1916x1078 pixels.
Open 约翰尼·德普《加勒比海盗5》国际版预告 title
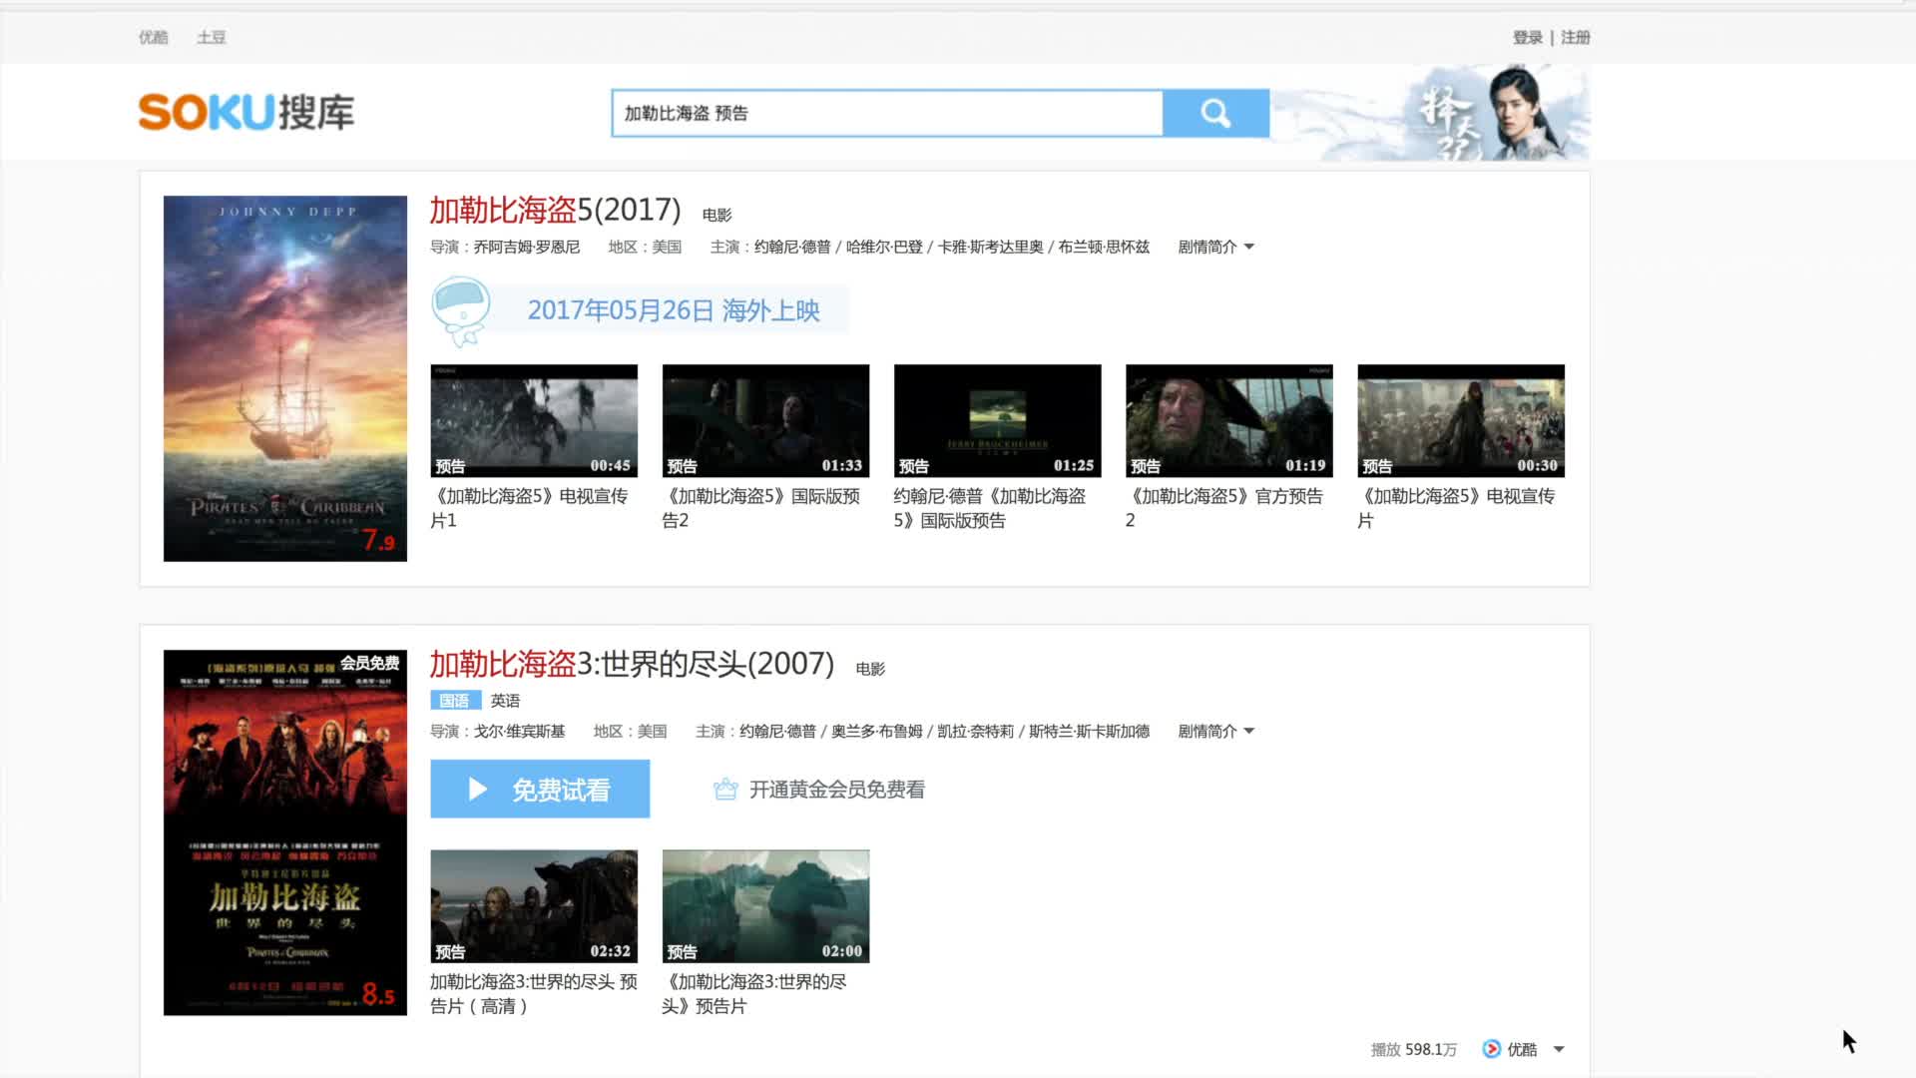[990, 508]
